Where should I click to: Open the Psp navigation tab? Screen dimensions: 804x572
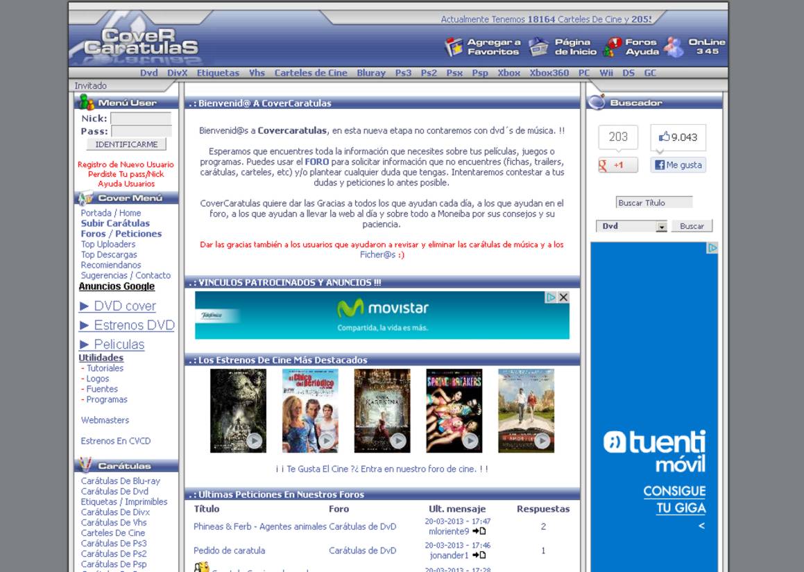[480, 73]
